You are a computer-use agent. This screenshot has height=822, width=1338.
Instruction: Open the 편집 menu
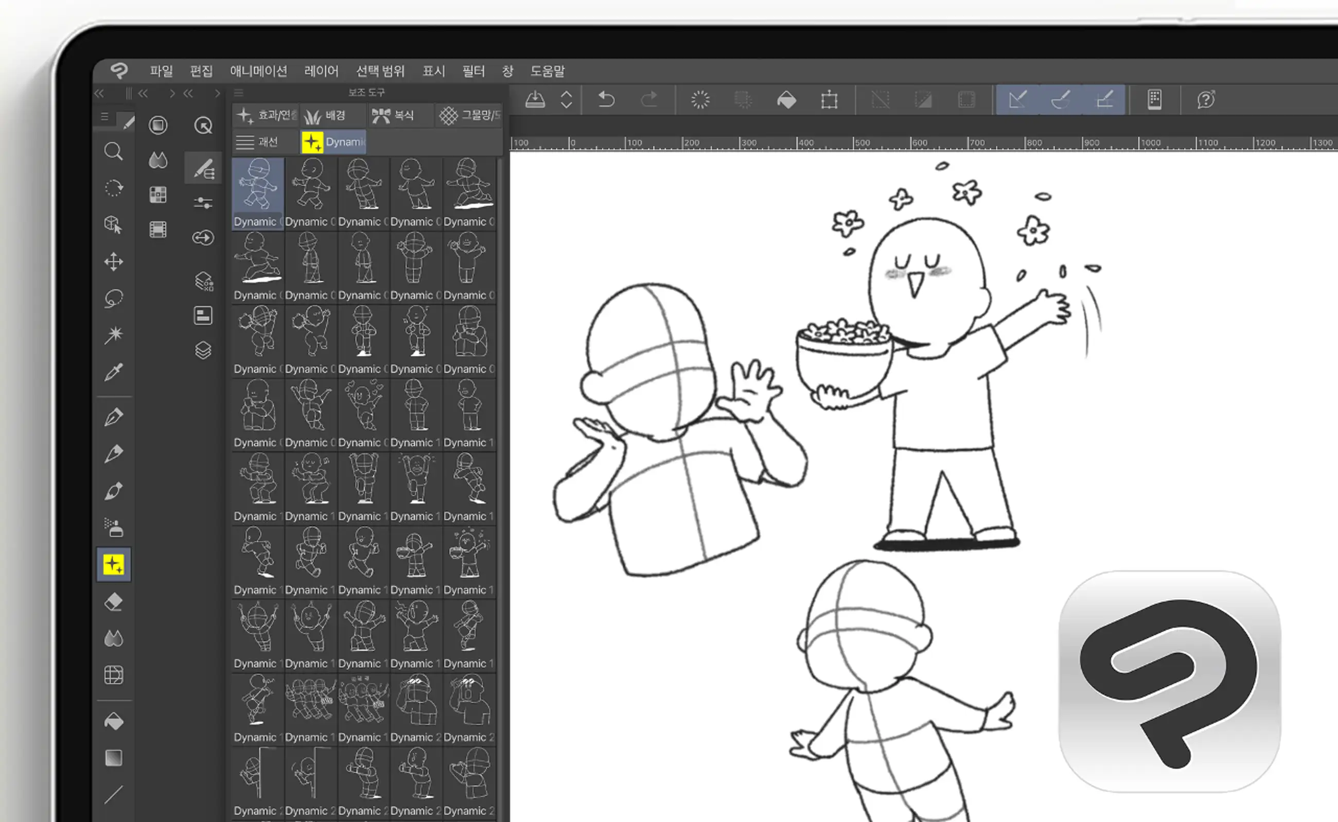coord(201,70)
